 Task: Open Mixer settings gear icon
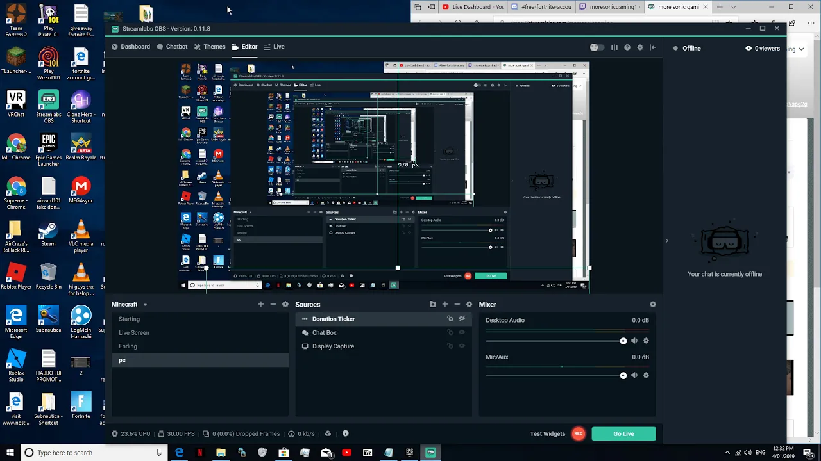pyautogui.click(x=653, y=305)
